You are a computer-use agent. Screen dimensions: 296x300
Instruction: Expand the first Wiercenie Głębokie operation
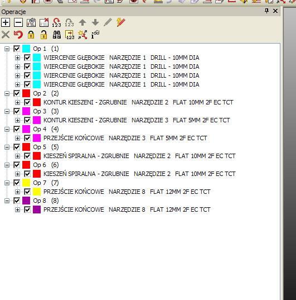(x=18, y=58)
